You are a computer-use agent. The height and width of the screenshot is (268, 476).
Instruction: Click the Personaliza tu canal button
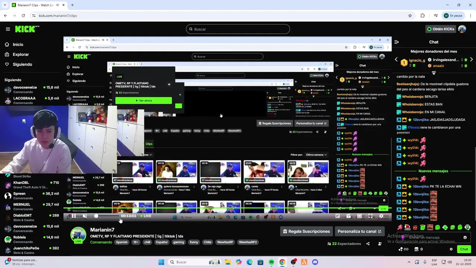[360, 231]
